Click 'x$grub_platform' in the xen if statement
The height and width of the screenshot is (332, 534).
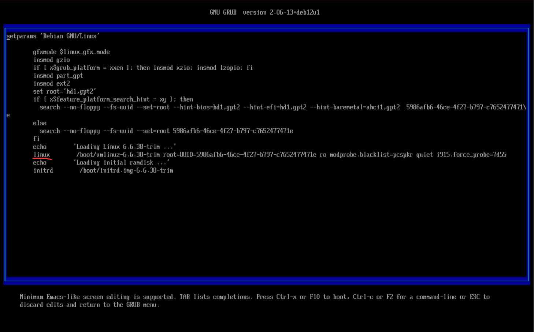[75, 68]
